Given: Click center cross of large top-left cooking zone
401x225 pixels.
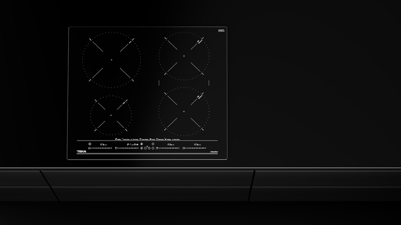Looking at the screenshot, I should [x=111, y=60].
